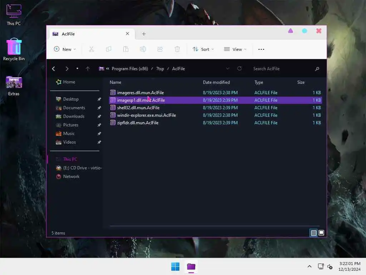Open network status tray icon

click(321, 266)
